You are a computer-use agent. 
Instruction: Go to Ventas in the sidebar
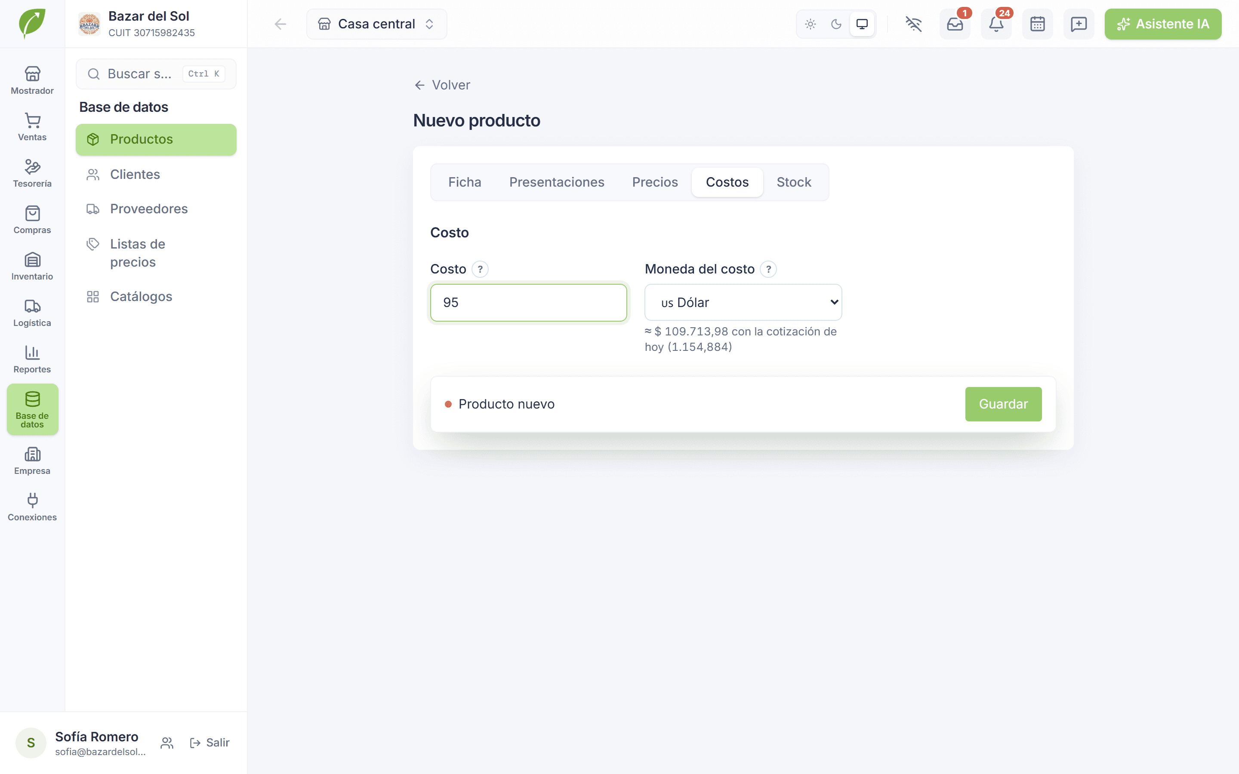(x=32, y=127)
